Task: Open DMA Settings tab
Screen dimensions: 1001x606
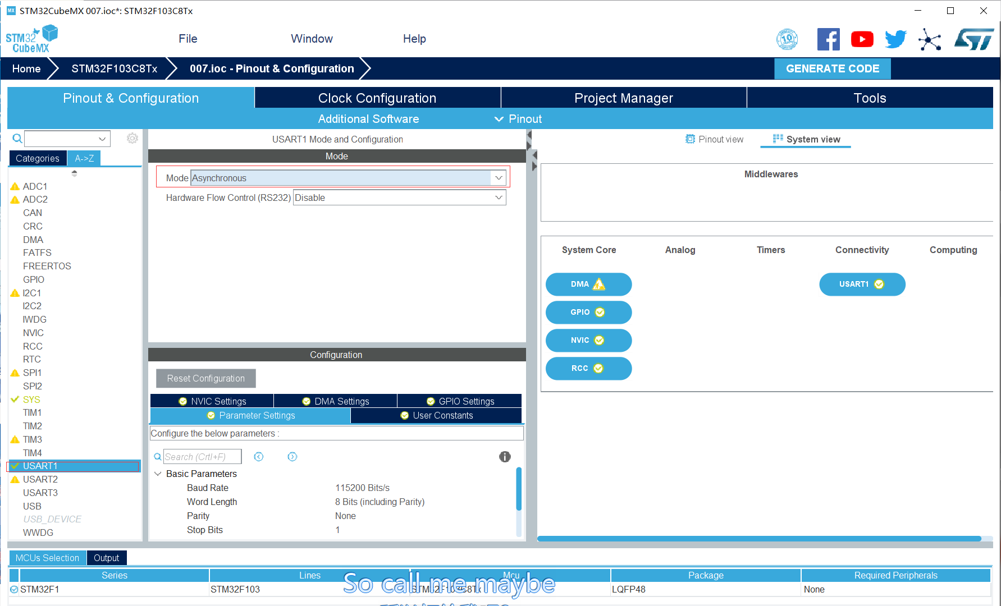Action: [336, 401]
